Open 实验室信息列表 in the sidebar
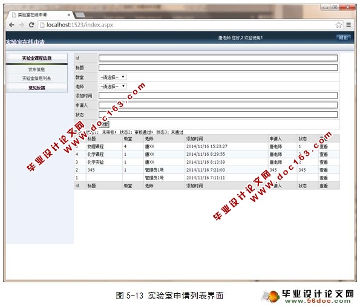The image size is (360, 307). tap(36, 78)
